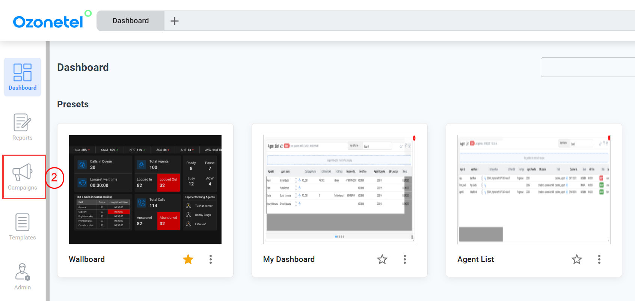Image resolution: width=635 pixels, height=301 pixels.
Task: Add a new tab with plus icon
Action: pos(175,21)
